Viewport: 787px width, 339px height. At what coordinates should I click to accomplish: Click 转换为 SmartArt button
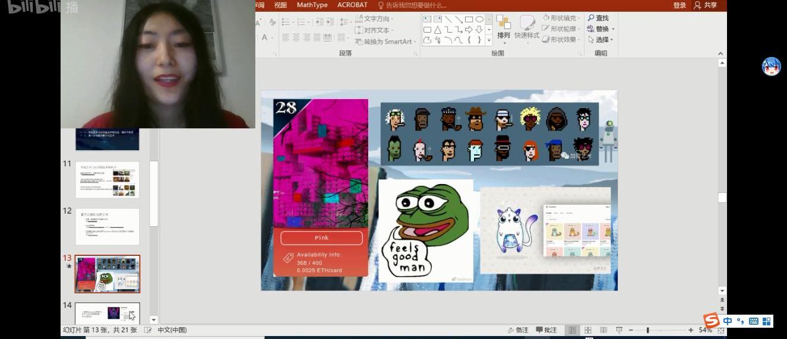pyautogui.click(x=384, y=42)
